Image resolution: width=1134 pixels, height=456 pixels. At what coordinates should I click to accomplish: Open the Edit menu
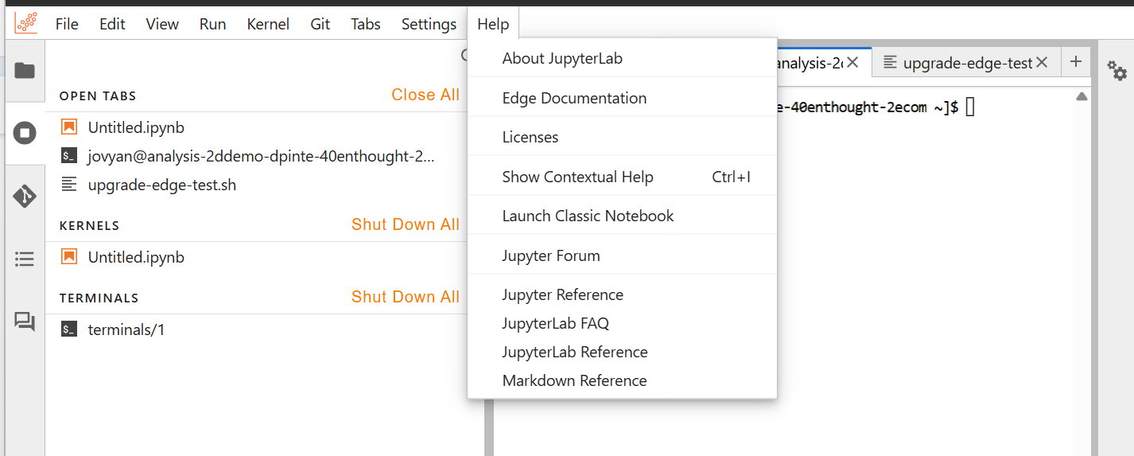pyautogui.click(x=112, y=24)
